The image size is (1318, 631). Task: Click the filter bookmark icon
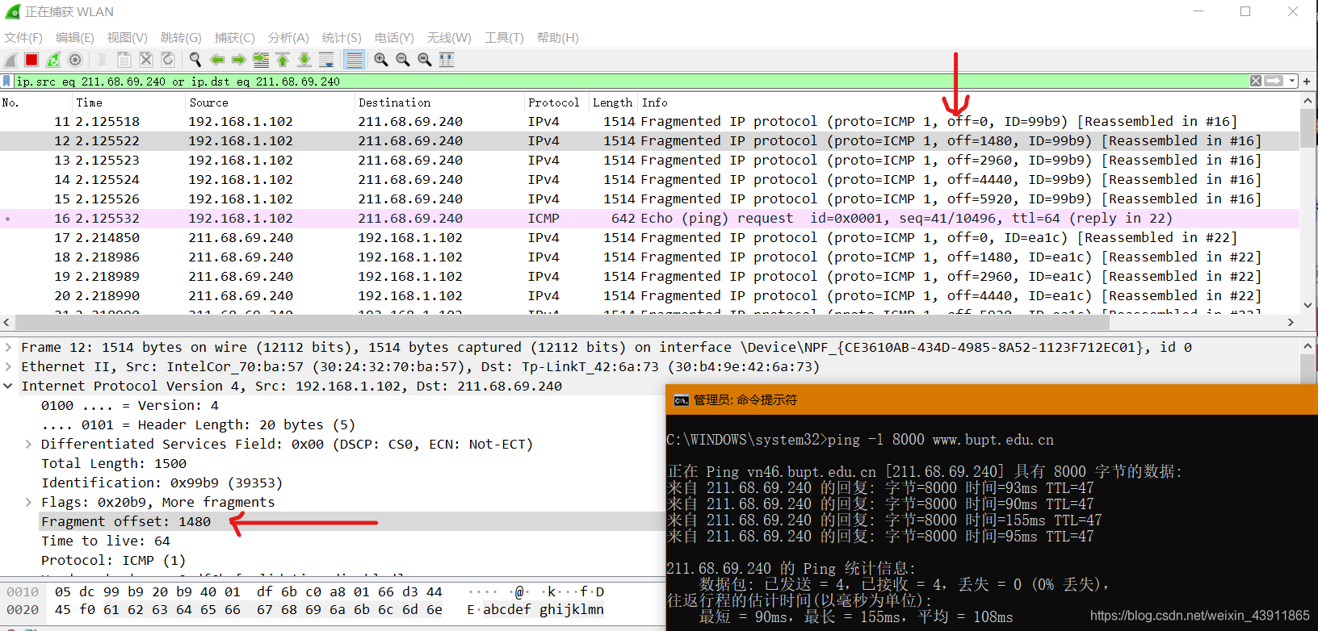[7, 81]
